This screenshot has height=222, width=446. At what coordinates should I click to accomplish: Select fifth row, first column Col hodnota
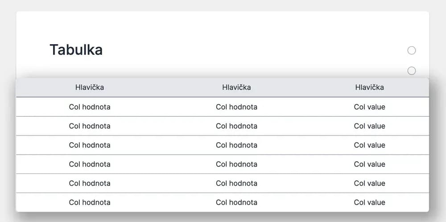[x=90, y=183]
